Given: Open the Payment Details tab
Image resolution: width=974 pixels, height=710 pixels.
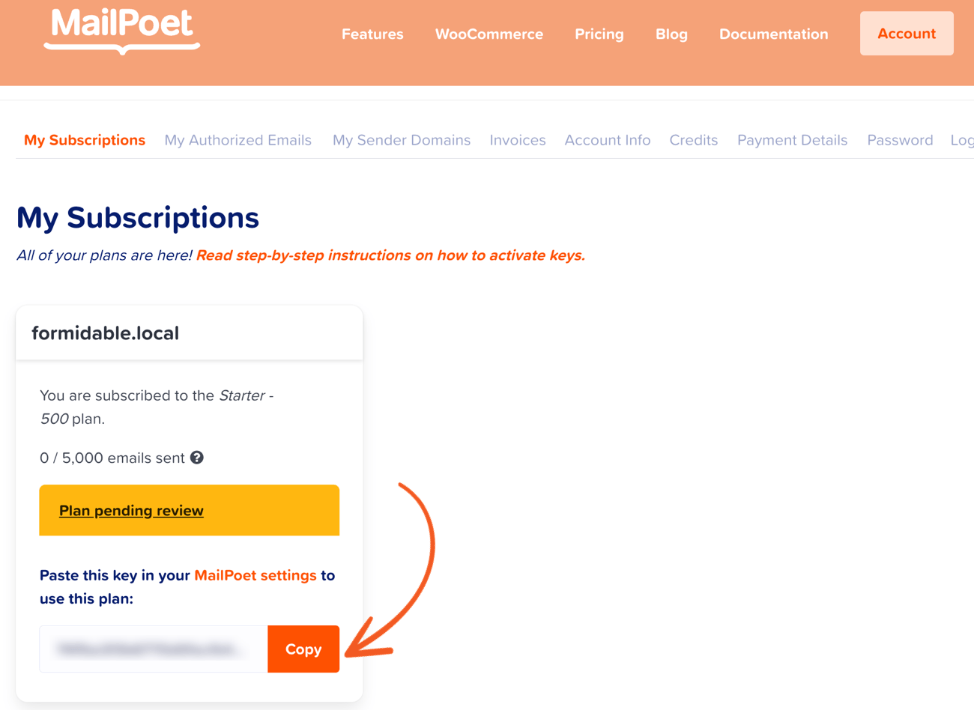Looking at the screenshot, I should tap(792, 140).
